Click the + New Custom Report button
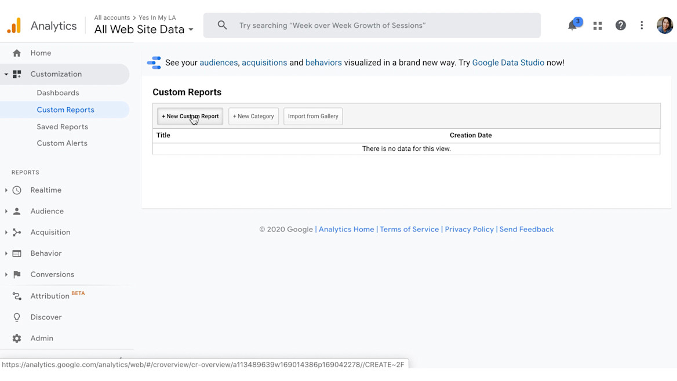This screenshot has height=381, width=677. pos(190,116)
